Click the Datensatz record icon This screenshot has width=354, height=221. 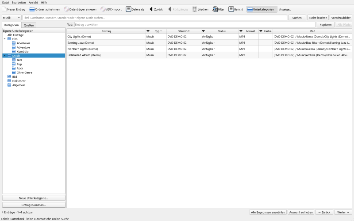pos(128,9)
